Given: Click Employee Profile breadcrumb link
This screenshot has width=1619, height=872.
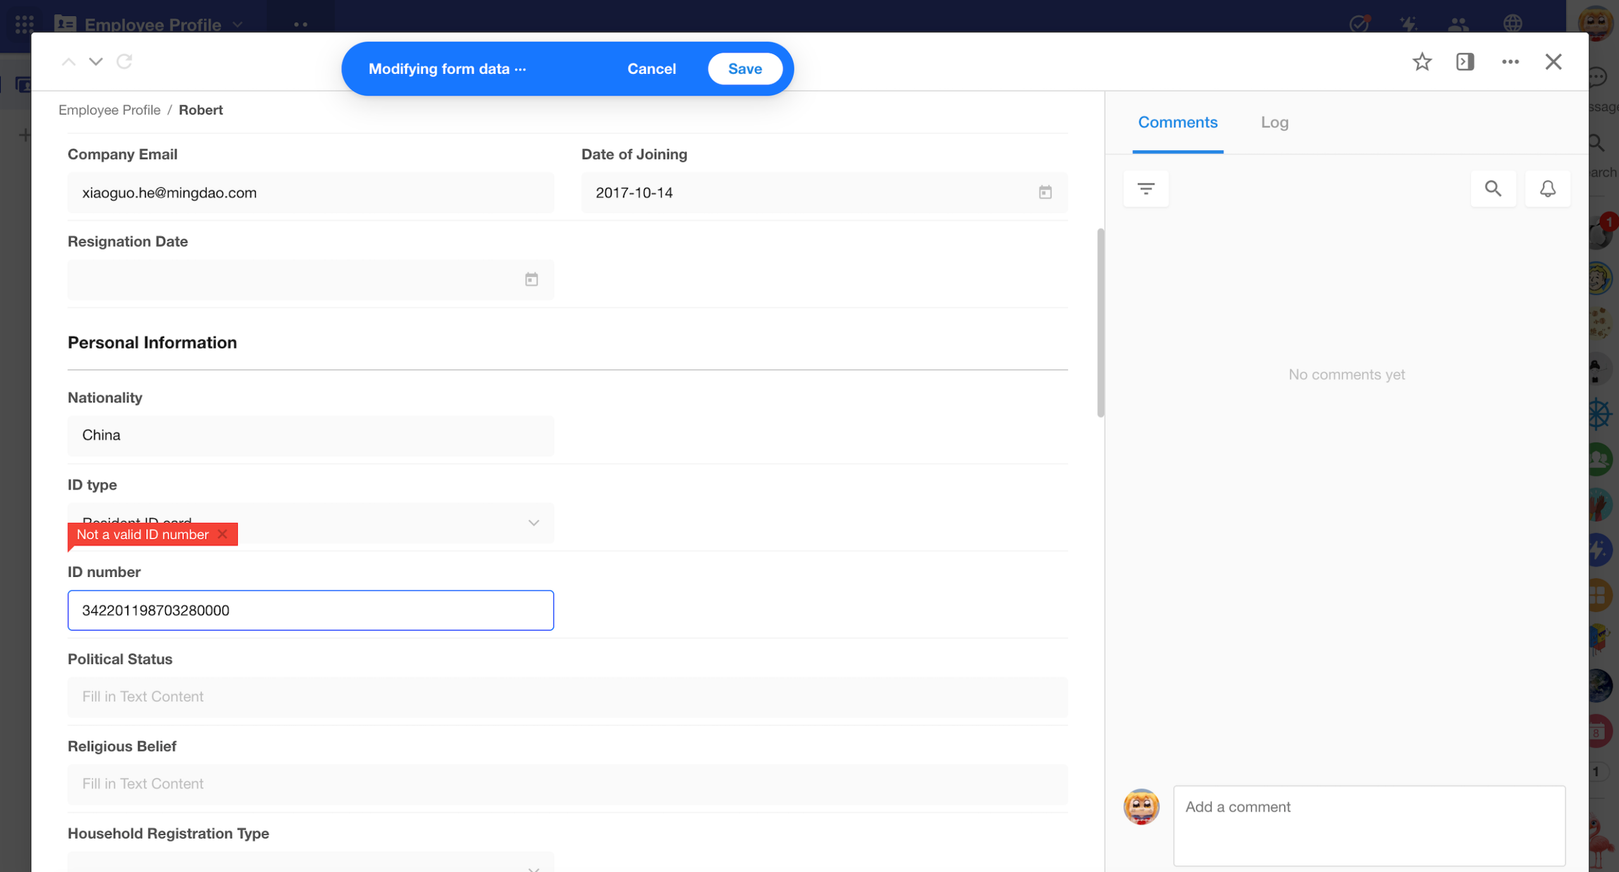Looking at the screenshot, I should coord(109,110).
